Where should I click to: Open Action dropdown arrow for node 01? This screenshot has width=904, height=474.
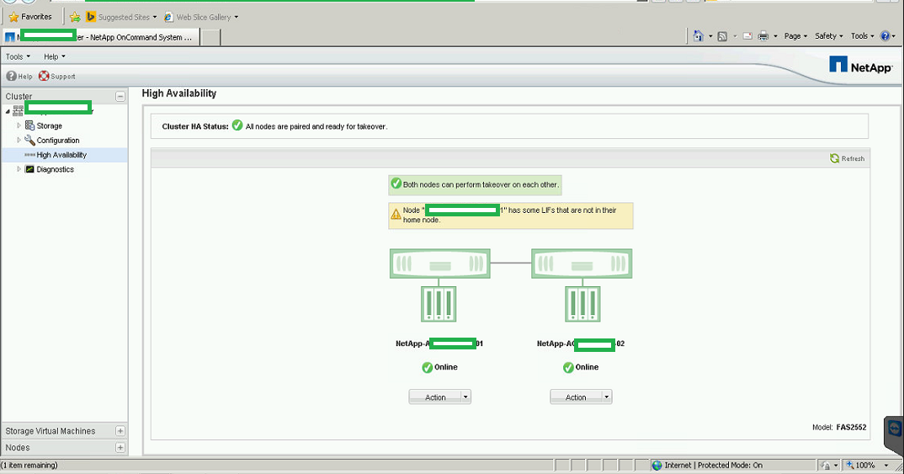[465, 397]
